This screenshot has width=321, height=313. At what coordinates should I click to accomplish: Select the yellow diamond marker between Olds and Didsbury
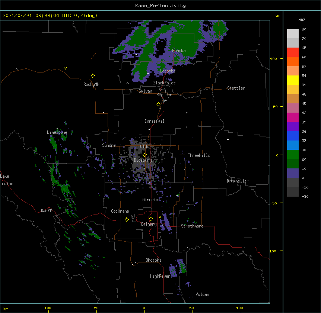[x=144, y=155]
